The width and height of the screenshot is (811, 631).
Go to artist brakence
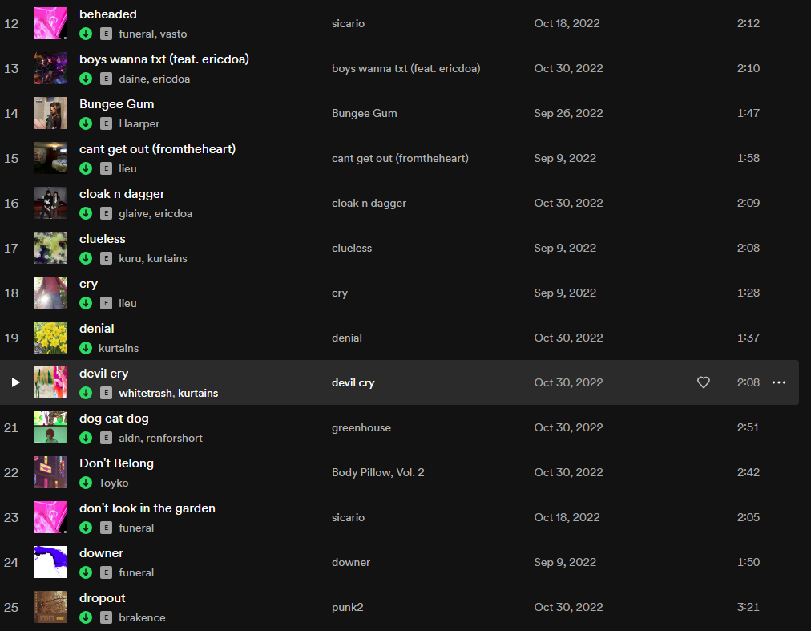[x=142, y=617]
